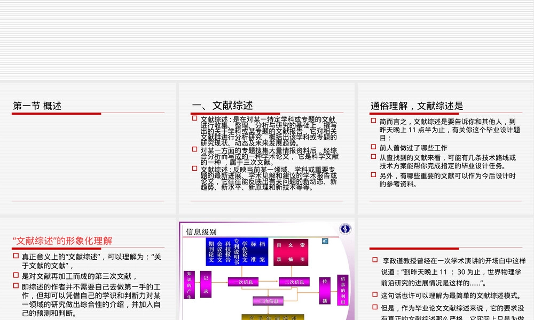This screenshot has width=534, height=320.
Task: Select the 二次信息 box in the diagram
Action: click(294, 282)
